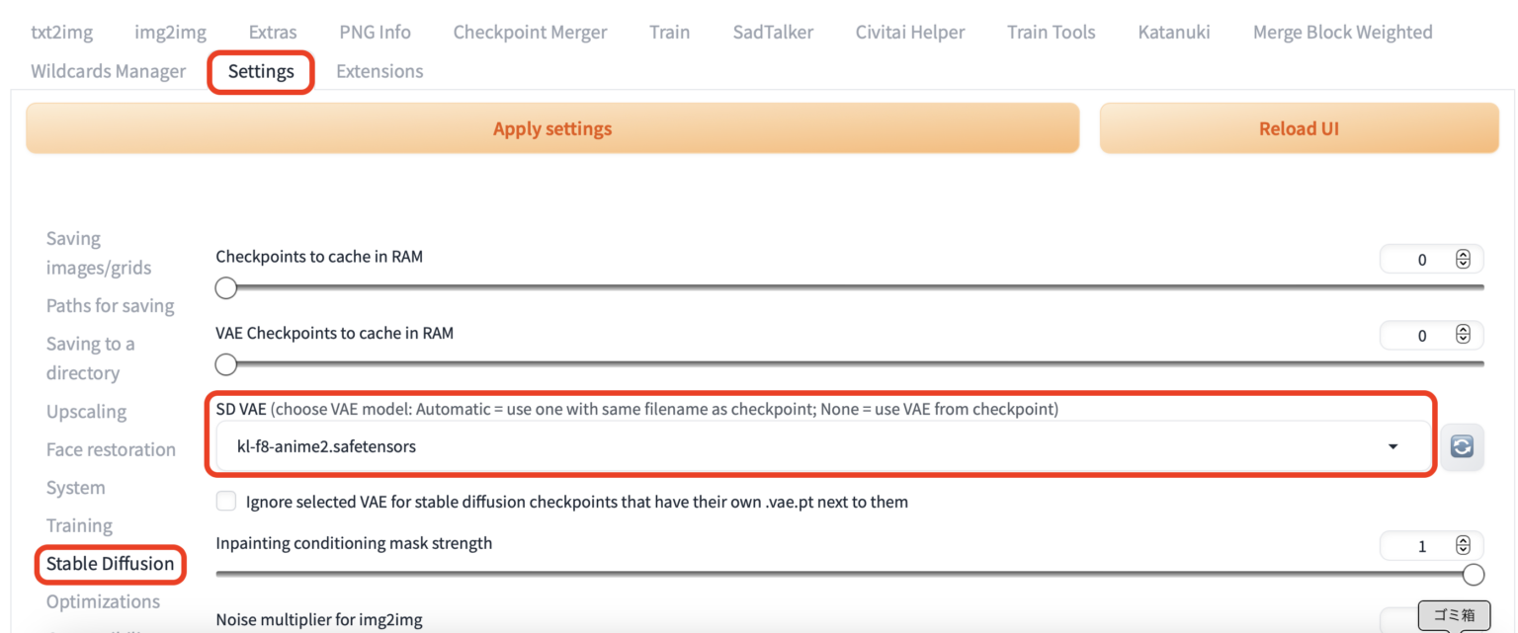Click the ゴミ箱 trash tooltip label

pos(1453,615)
